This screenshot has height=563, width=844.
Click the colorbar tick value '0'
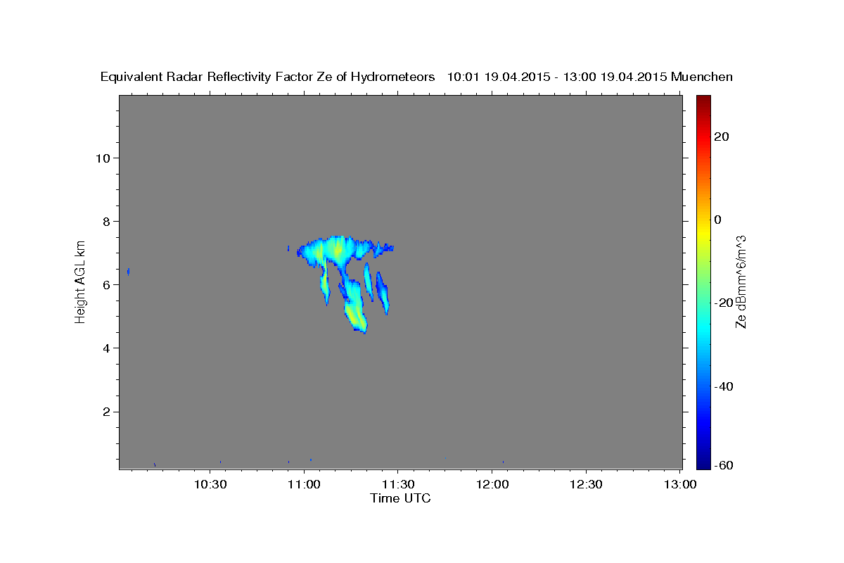[x=717, y=220]
